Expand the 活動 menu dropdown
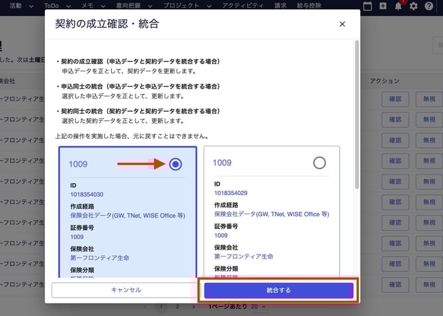 [19, 5]
